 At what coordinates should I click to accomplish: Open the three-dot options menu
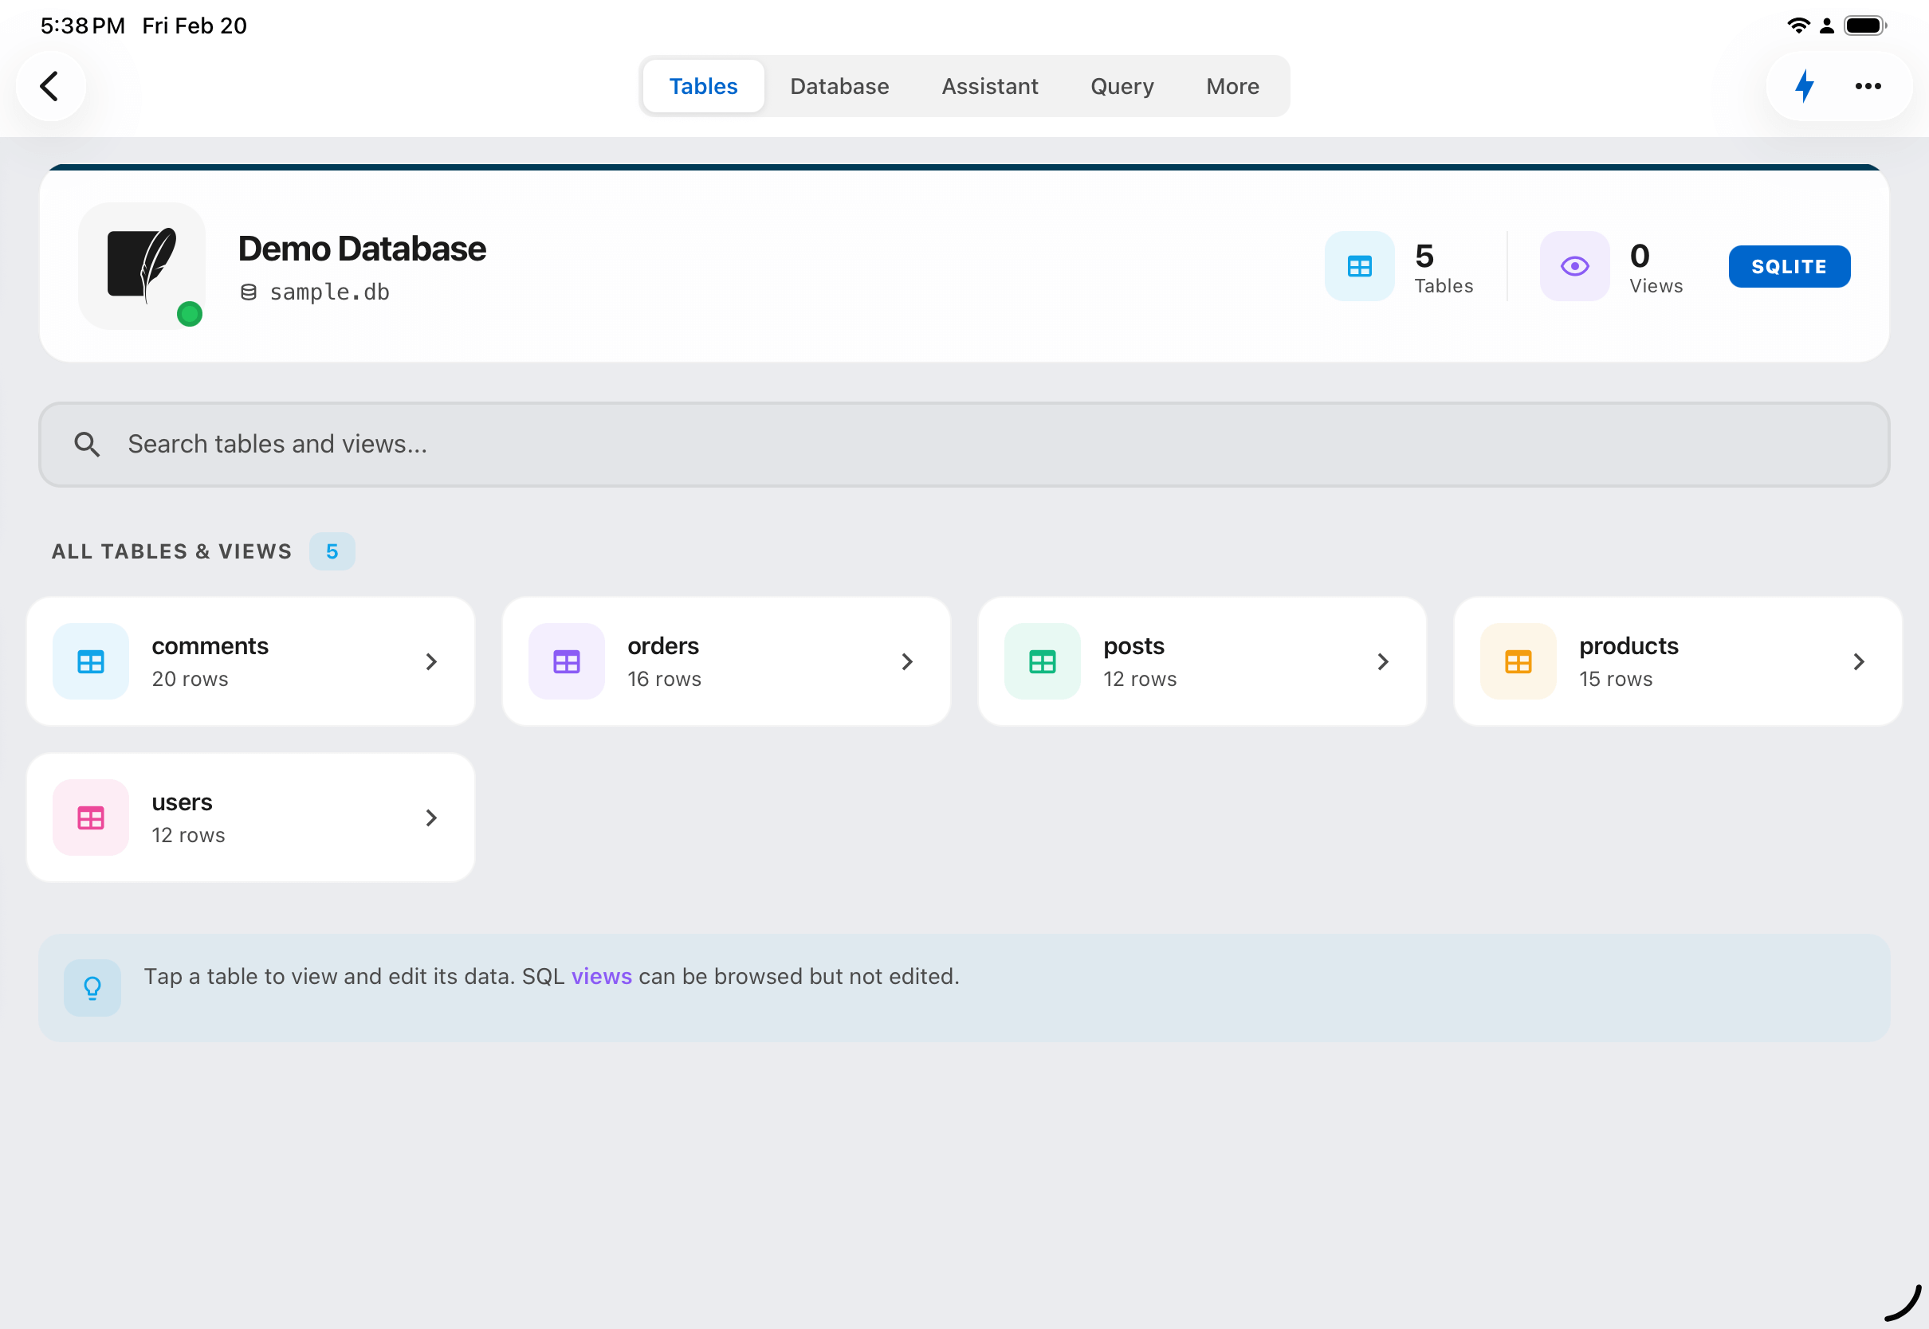[x=1868, y=86]
